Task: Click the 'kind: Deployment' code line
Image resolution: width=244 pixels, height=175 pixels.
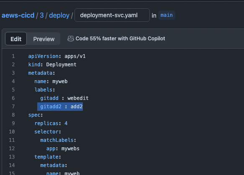Action: [52, 65]
